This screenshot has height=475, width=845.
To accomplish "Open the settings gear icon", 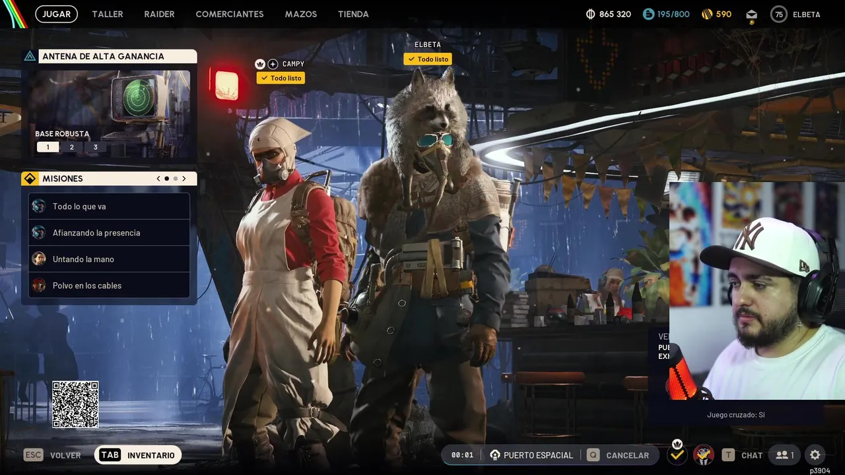I will (x=815, y=455).
